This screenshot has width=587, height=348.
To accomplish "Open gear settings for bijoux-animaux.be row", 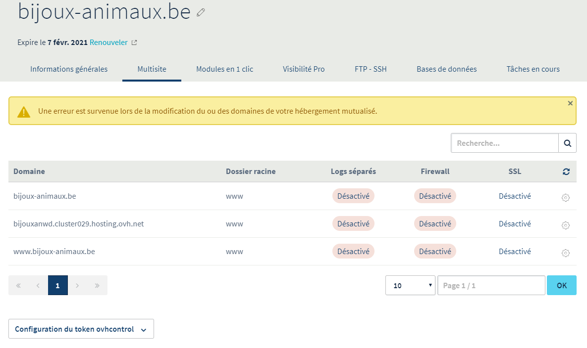I will click(x=565, y=197).
